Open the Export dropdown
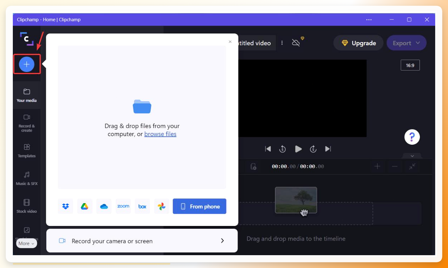 point(406,43)
